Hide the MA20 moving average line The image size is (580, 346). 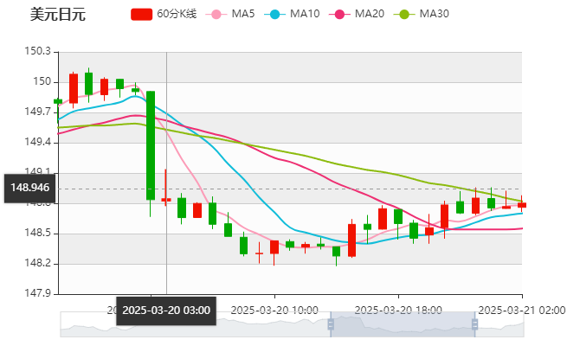343,14
